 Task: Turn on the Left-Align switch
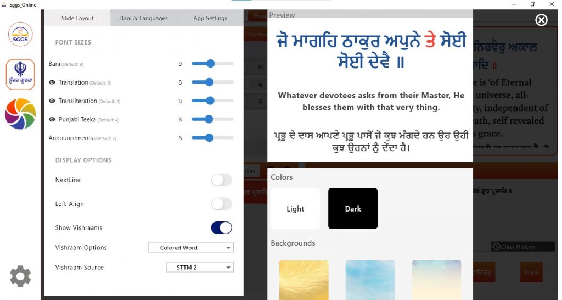point(221,204)
